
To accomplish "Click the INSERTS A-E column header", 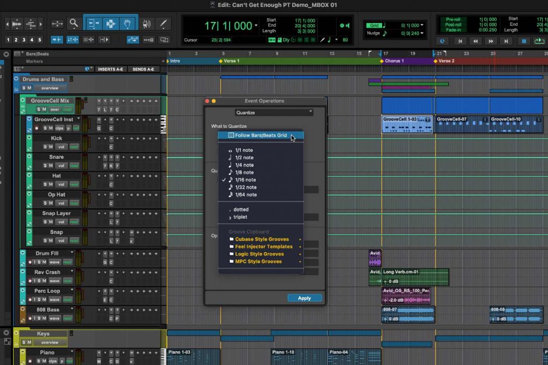I will coord(110,69).
